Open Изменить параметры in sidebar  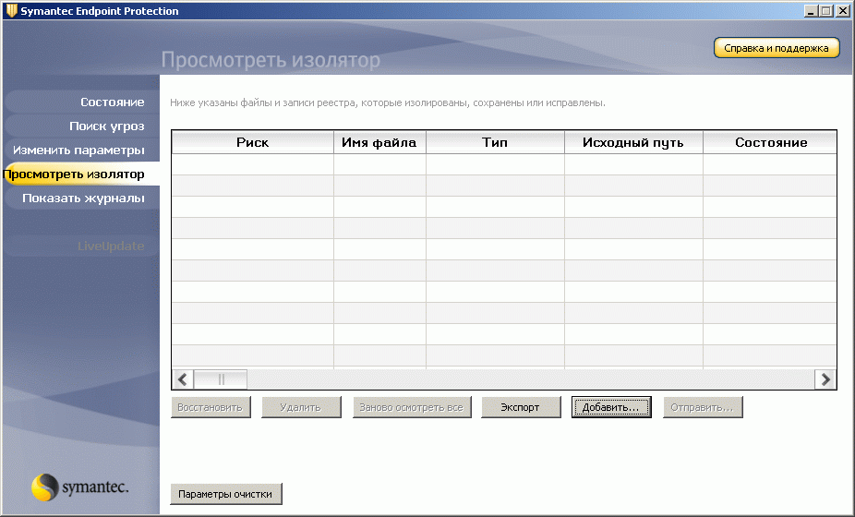[82, 150]
